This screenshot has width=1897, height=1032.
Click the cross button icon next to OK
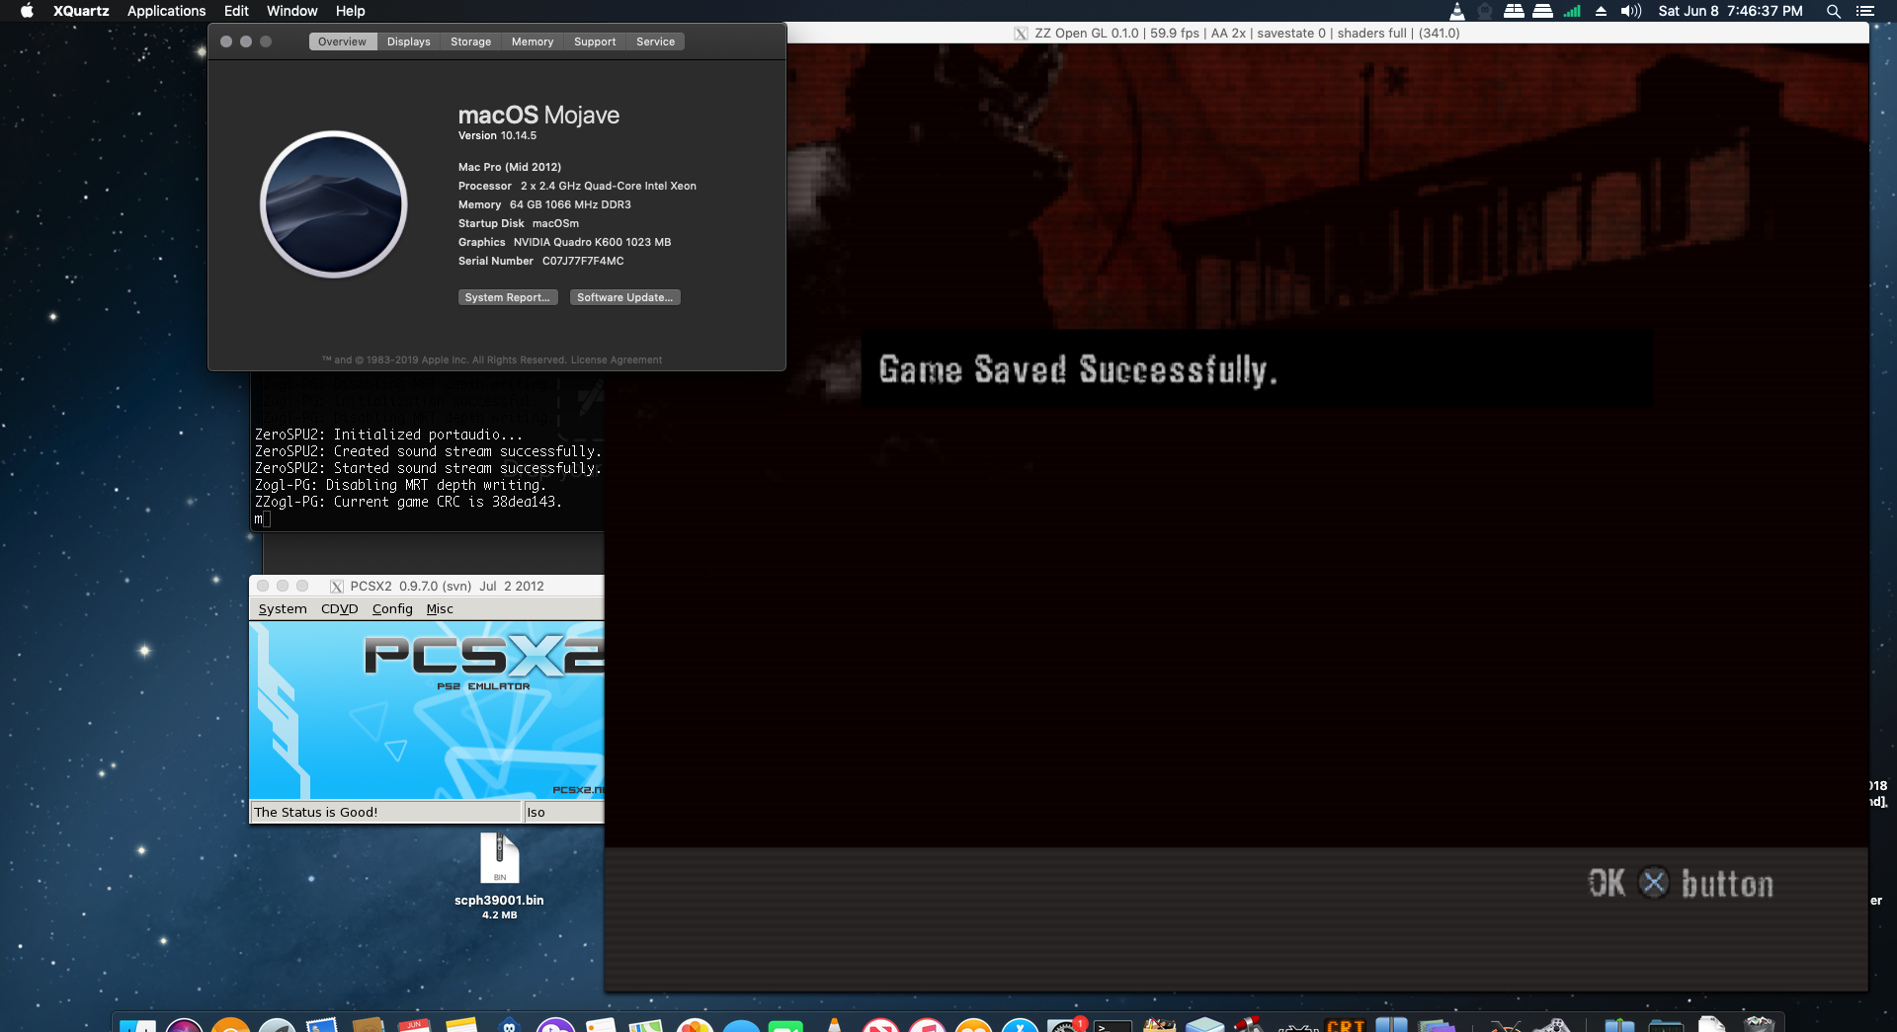pos(1653,882)
